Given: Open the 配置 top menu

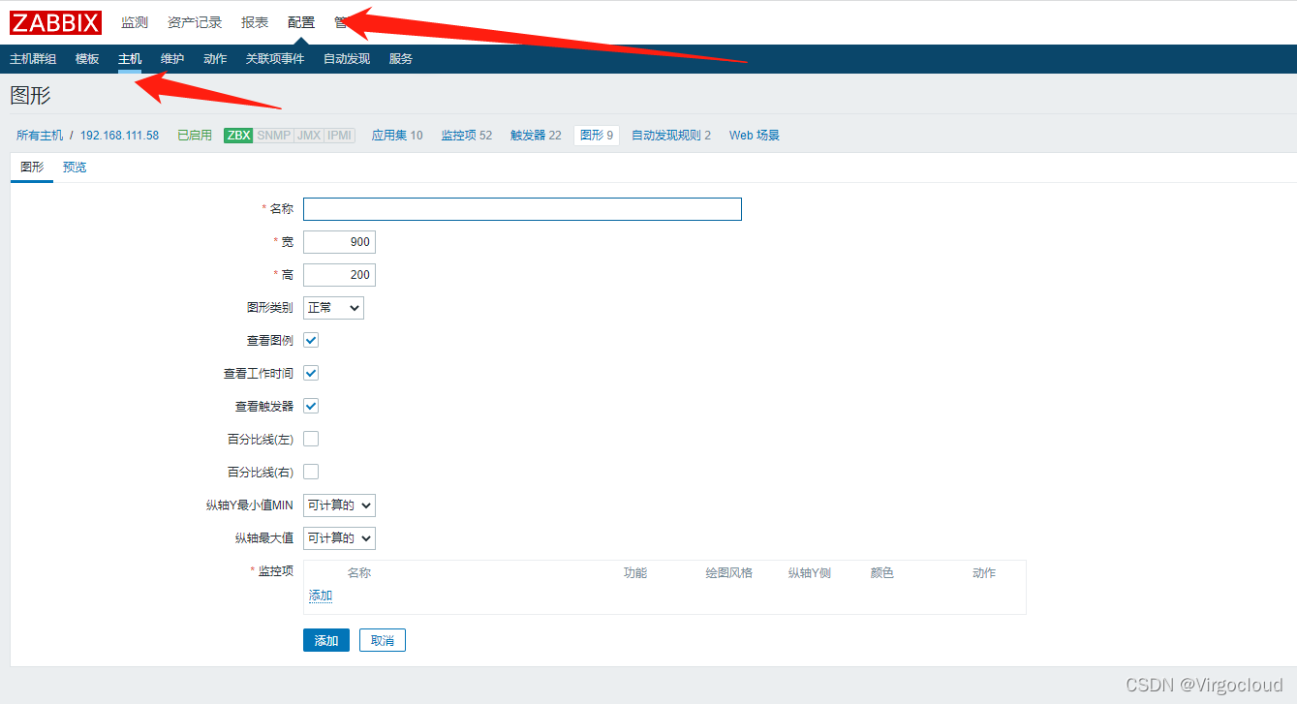Looking at the screenshot, I should pos(301,22).
